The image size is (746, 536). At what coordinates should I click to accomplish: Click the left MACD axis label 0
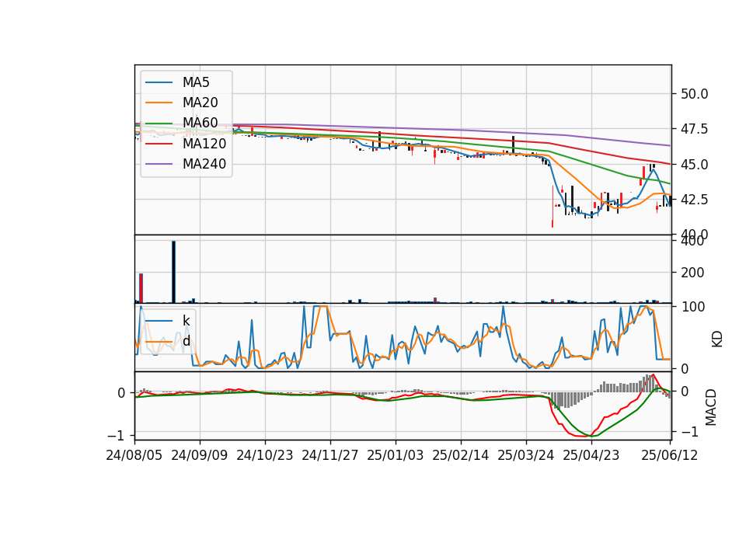[121, 393]
